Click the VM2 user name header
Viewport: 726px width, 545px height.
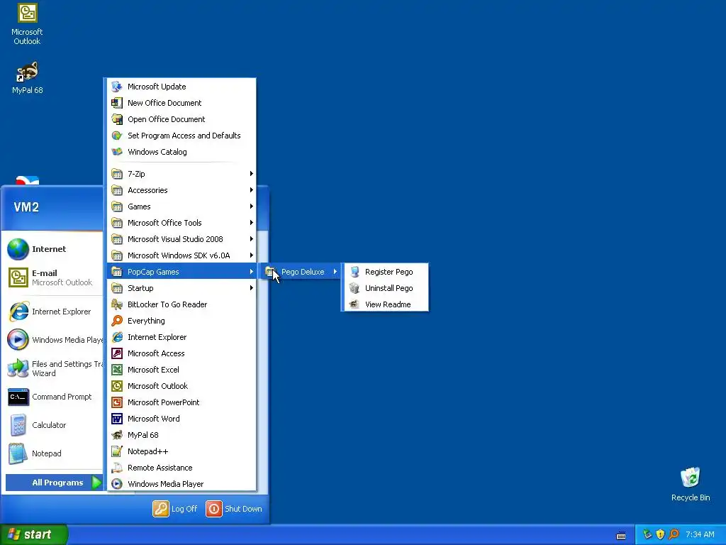tap(26, 207)
